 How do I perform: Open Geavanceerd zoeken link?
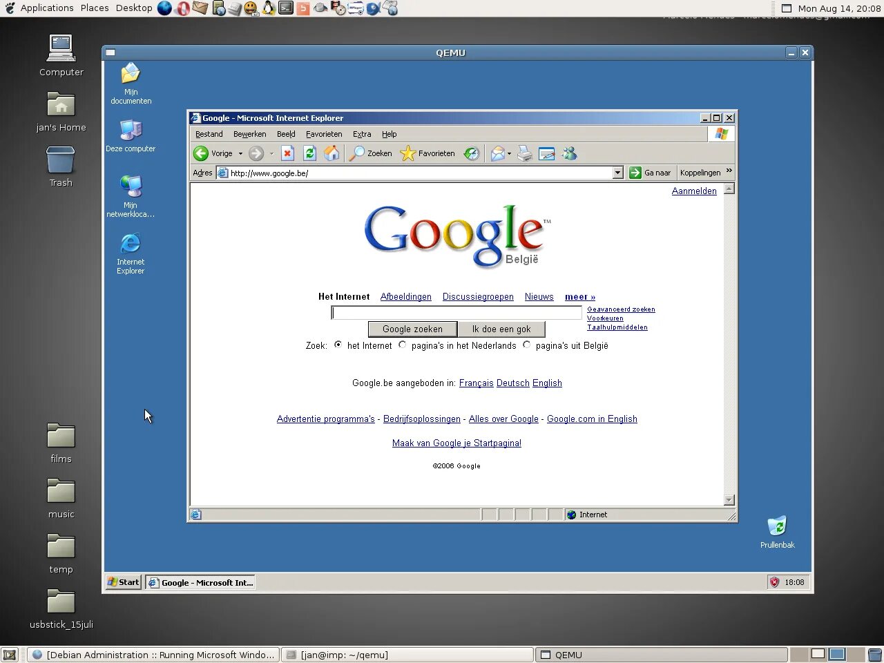pos(621,309)
